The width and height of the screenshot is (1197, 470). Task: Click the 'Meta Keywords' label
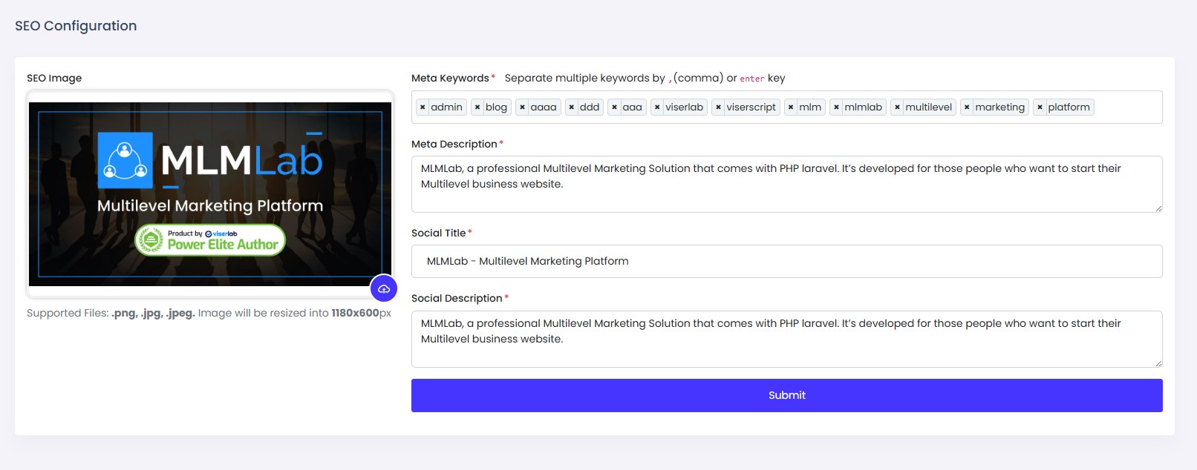click(450, 78)
